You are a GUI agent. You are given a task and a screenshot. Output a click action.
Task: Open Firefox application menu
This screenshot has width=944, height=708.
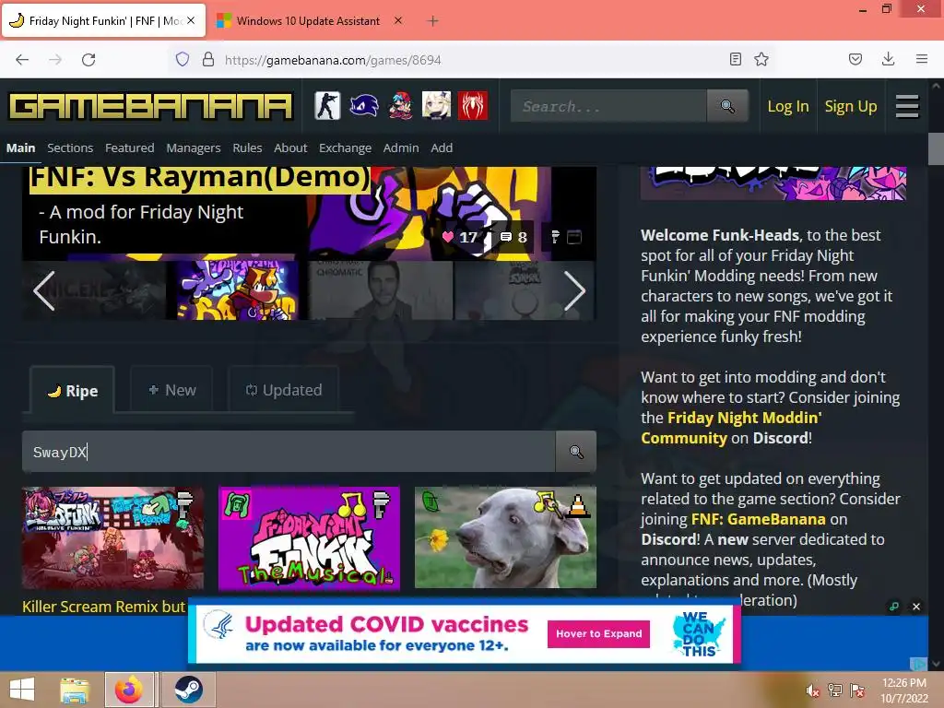(922, 59)
